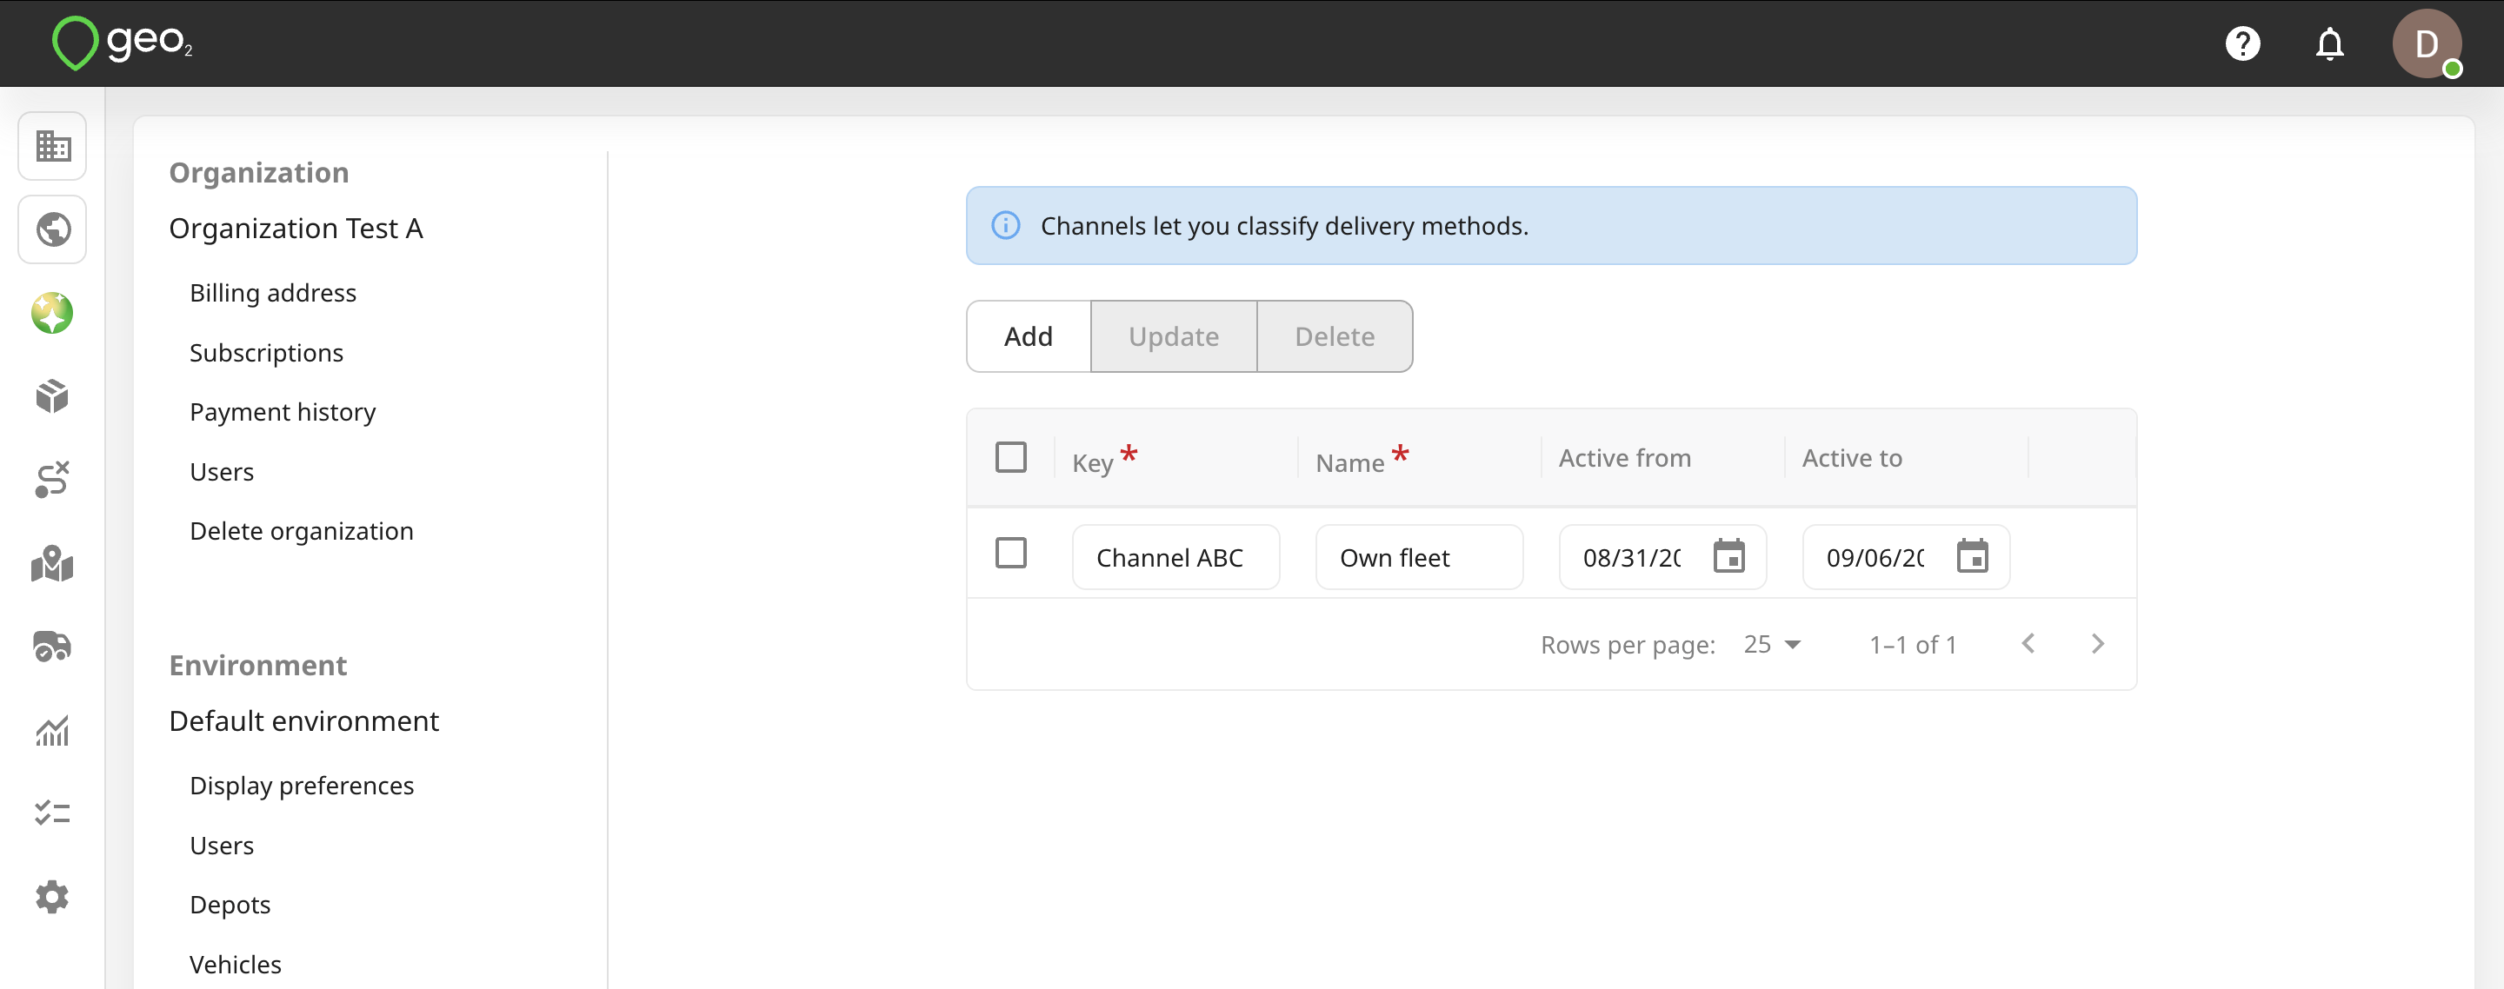2504x989 pixels.
Task: Open Subscriptions in the organization menu
Action: pyautogui.click(x=266, y=353)
